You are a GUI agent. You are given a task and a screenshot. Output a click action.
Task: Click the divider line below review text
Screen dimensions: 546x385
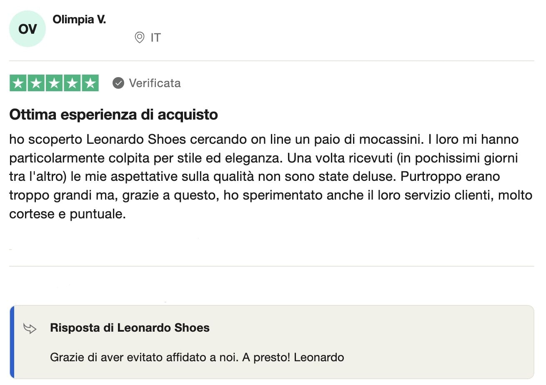click(272, 266)
